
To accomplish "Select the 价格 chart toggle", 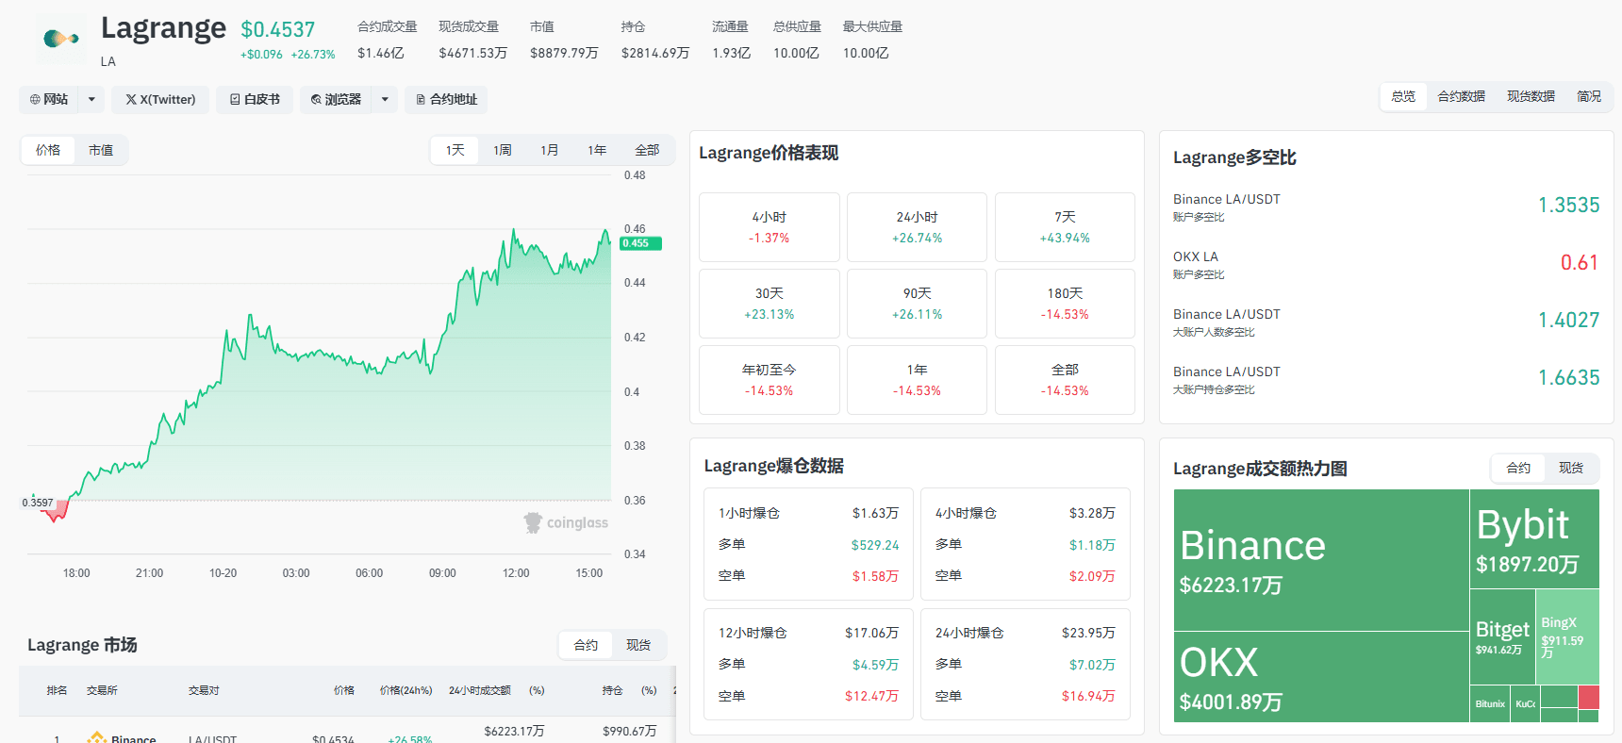I will point(48,150).
